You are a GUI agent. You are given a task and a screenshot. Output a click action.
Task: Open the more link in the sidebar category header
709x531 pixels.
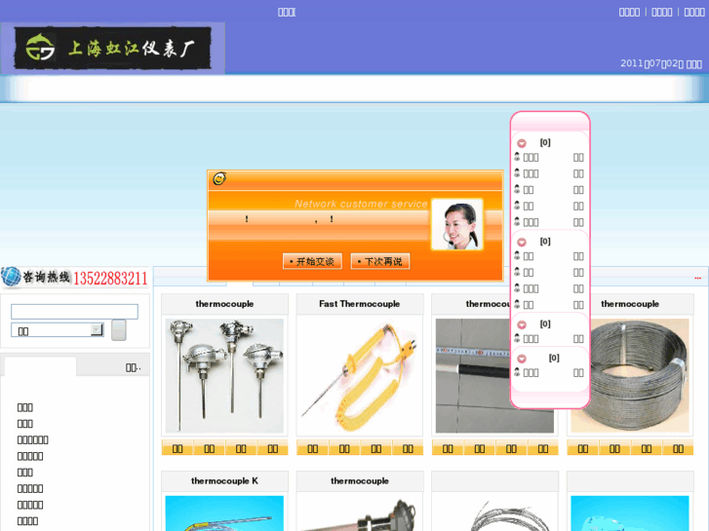pos(133,368)
